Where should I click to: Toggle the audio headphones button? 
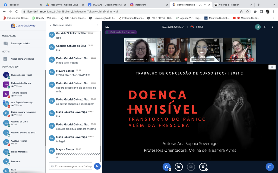pyautogui.click(x=166, y=167)
